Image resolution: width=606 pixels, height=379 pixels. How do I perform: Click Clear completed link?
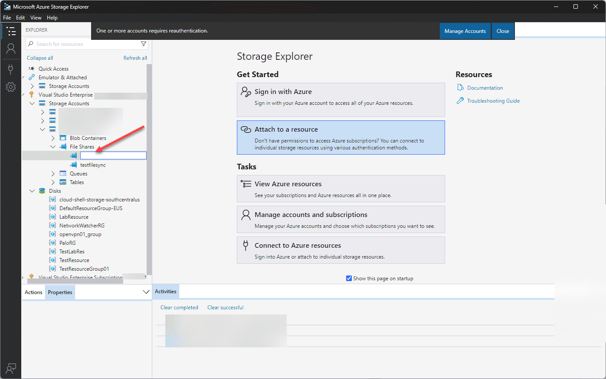pos(179,307)
